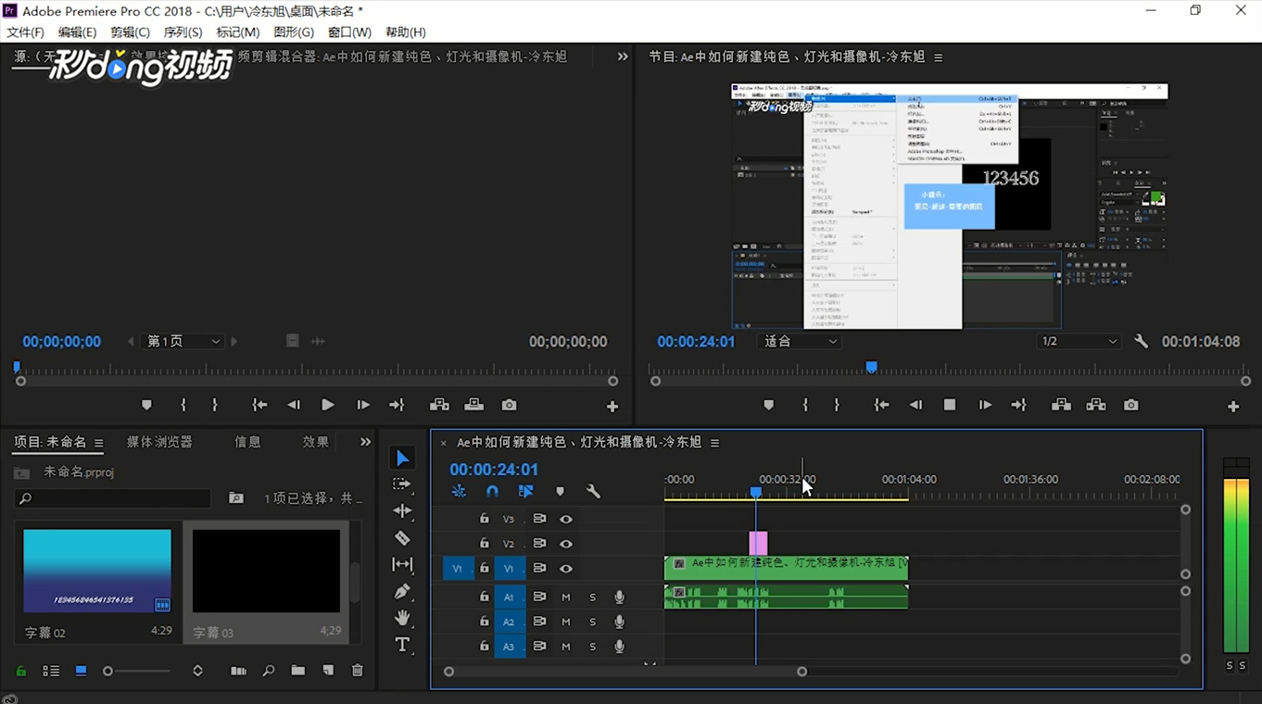Switch to 效果 tab

pos(316,442)
